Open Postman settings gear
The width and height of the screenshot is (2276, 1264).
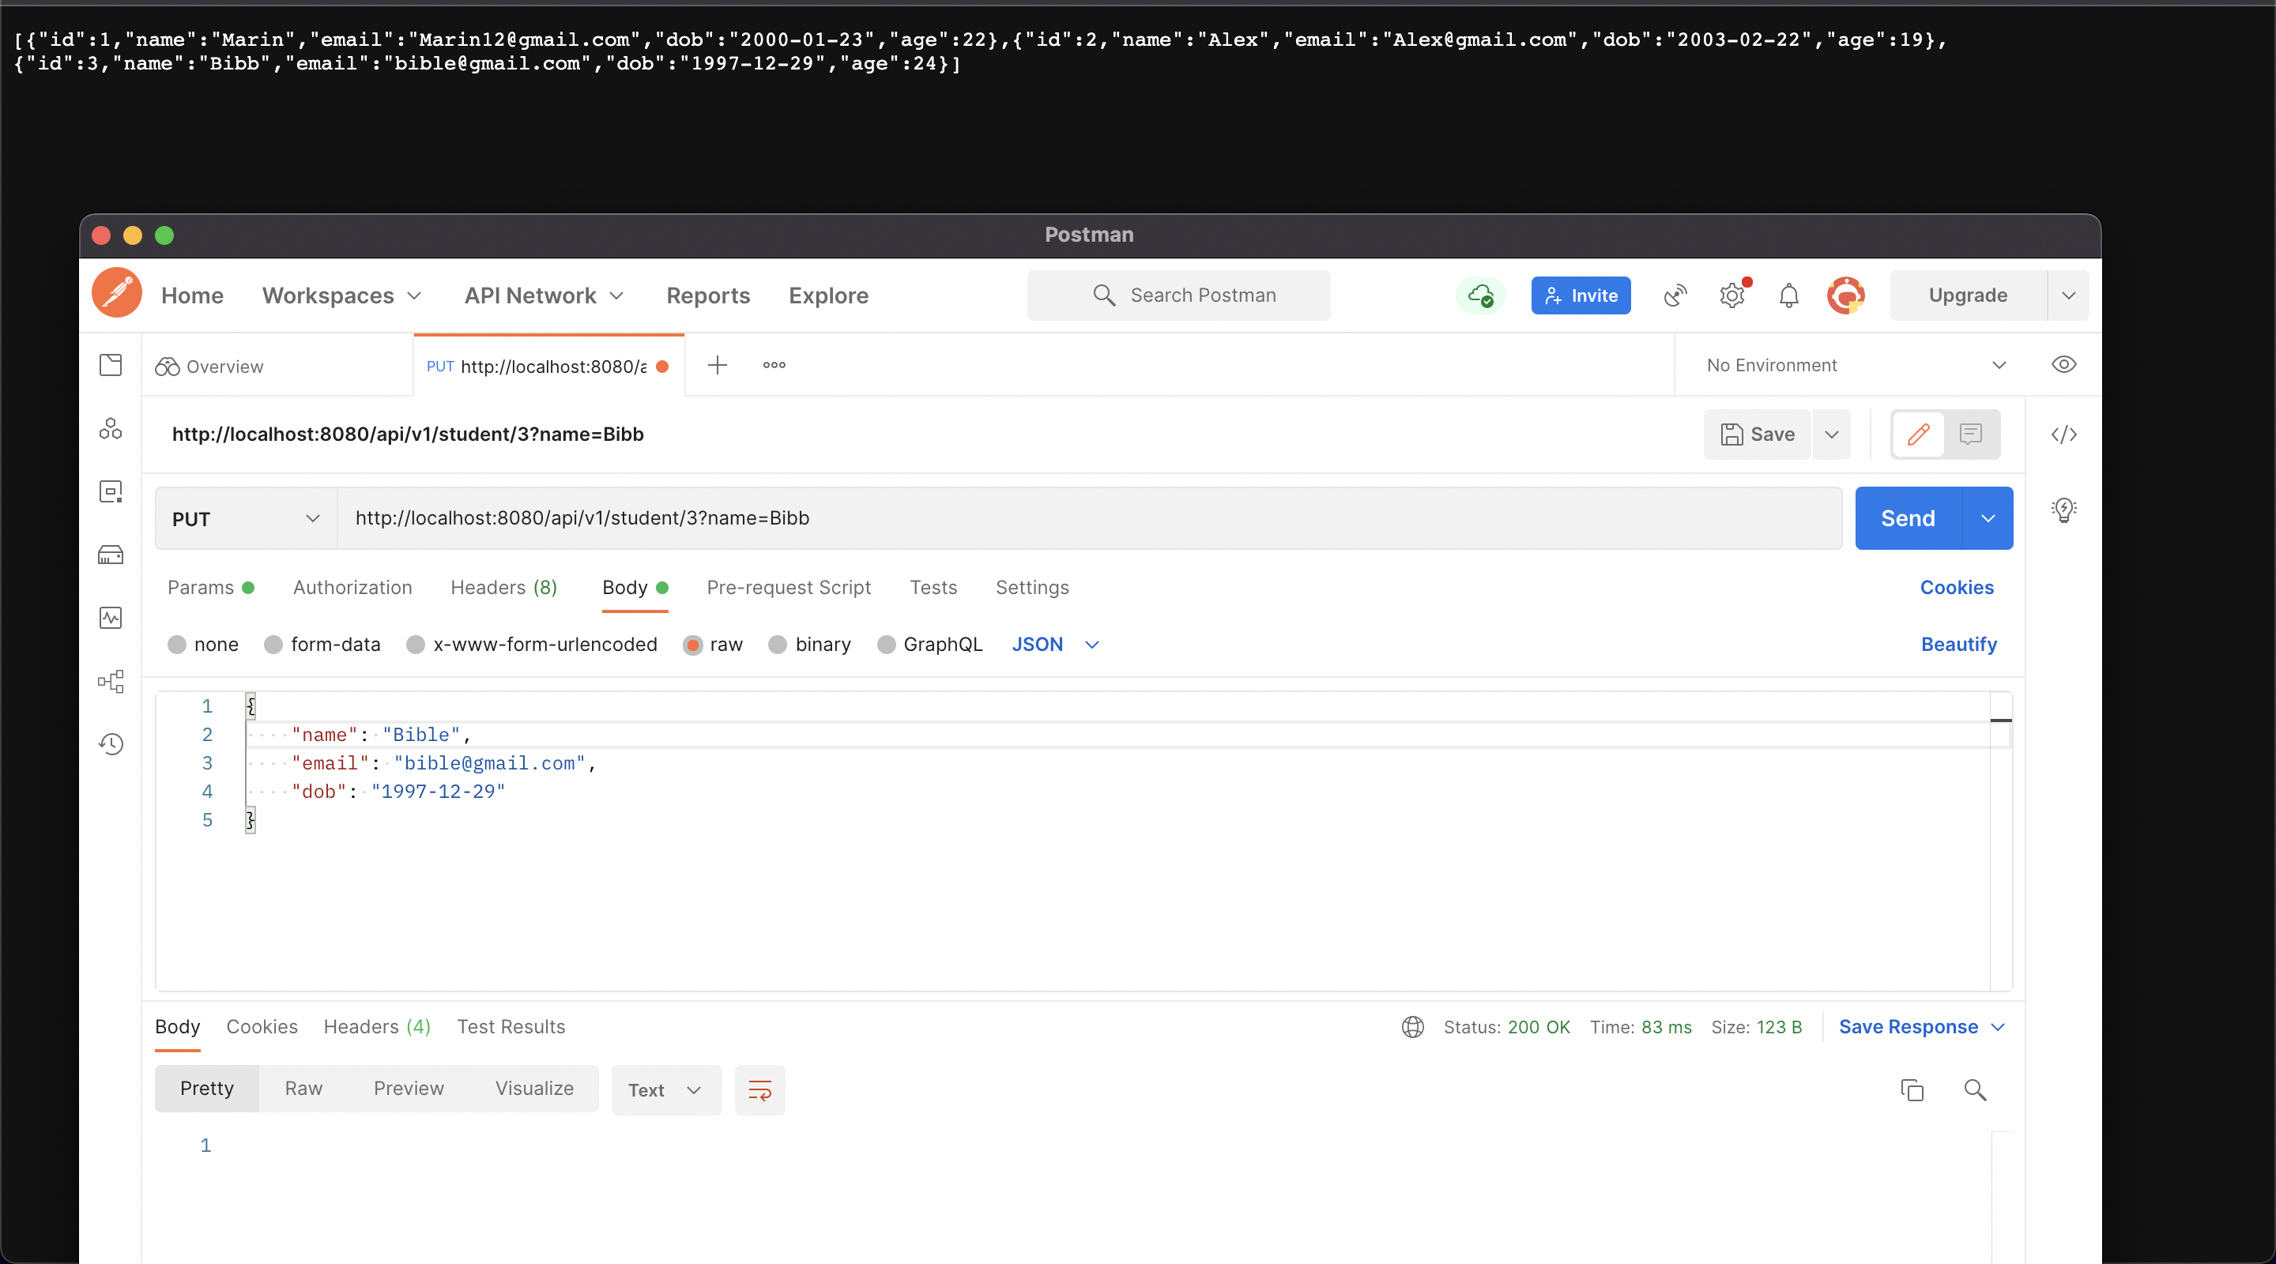point(1731,295)
